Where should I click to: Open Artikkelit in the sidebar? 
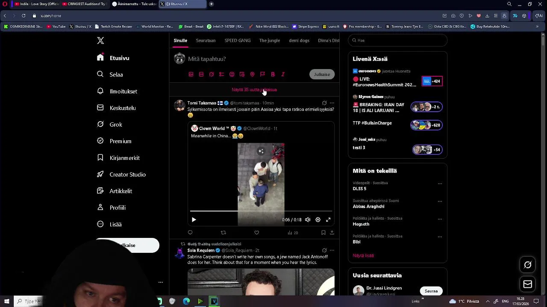[115, 191]
